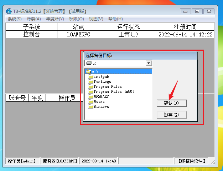Screen dimensions: 223x171
Task: Select the Program Files folder name
Action: click(x=108, y=86)
